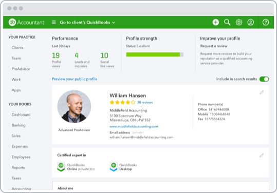Click the 10 Social link views stat
Screen dimensions: 277x193
tap(107, 60)
